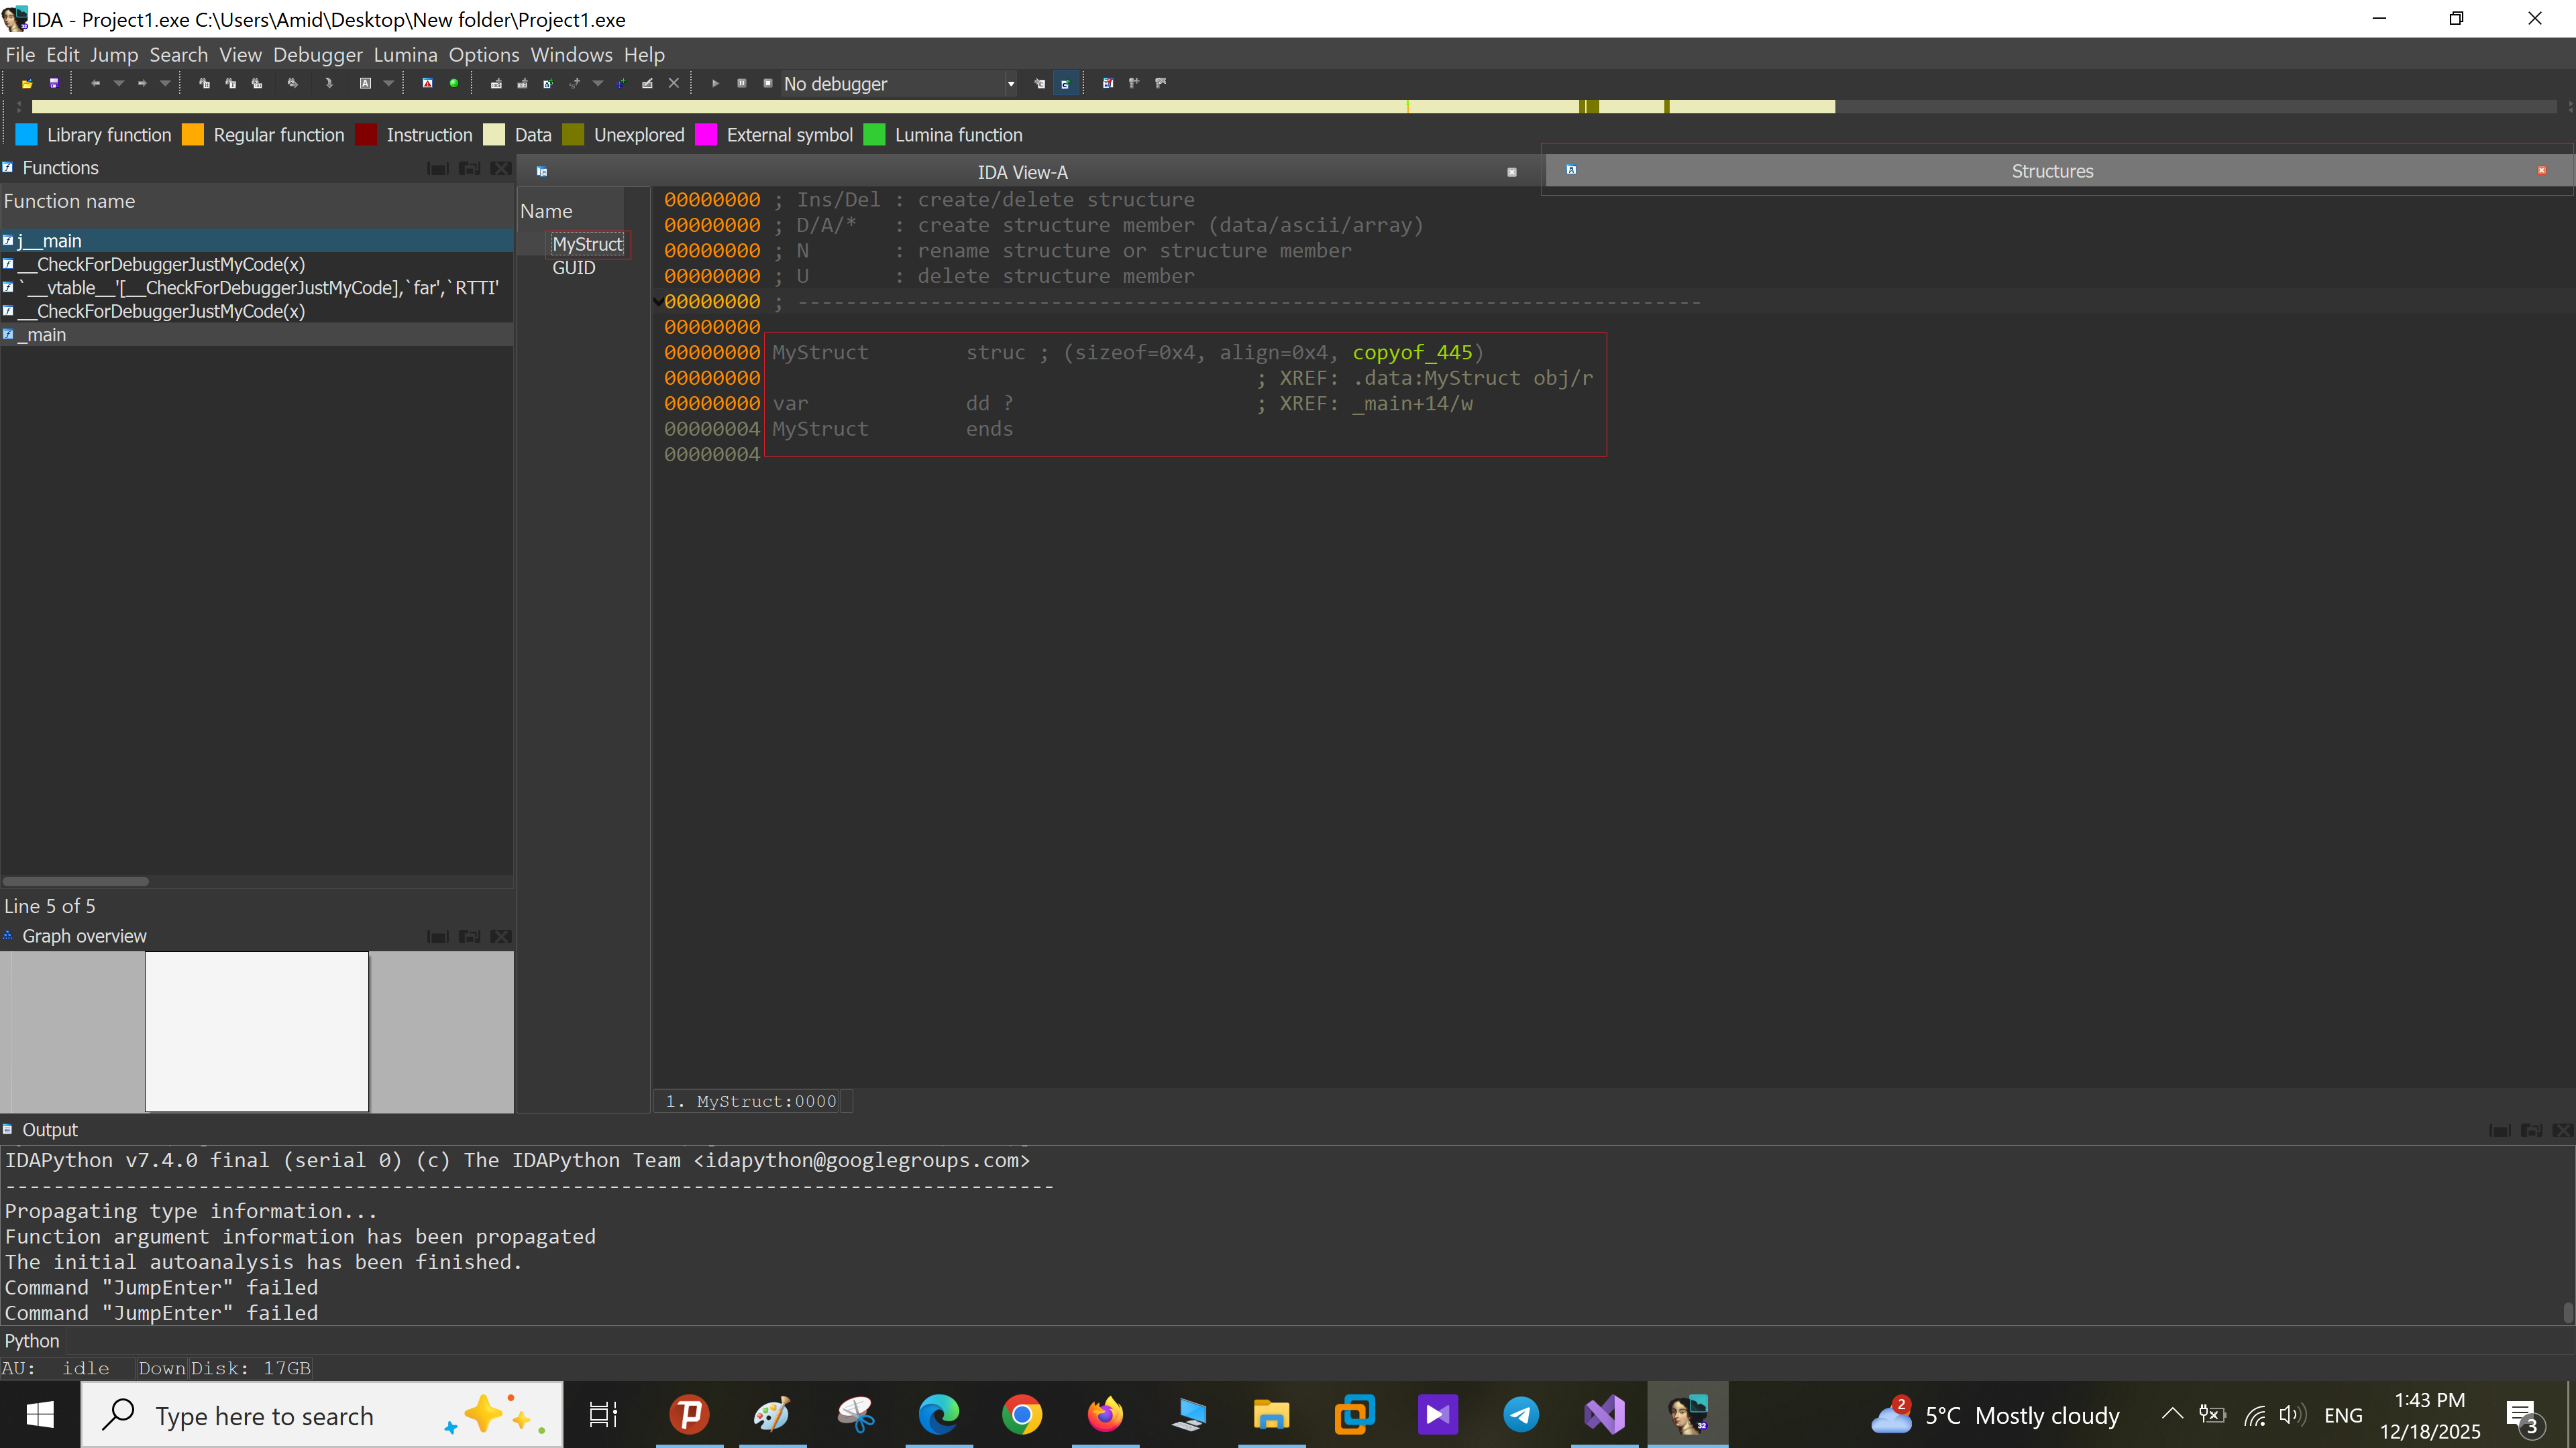The image size is (2576, 1448).
Task: Select GUID in structure names list
Action: (x=573, y=268)
